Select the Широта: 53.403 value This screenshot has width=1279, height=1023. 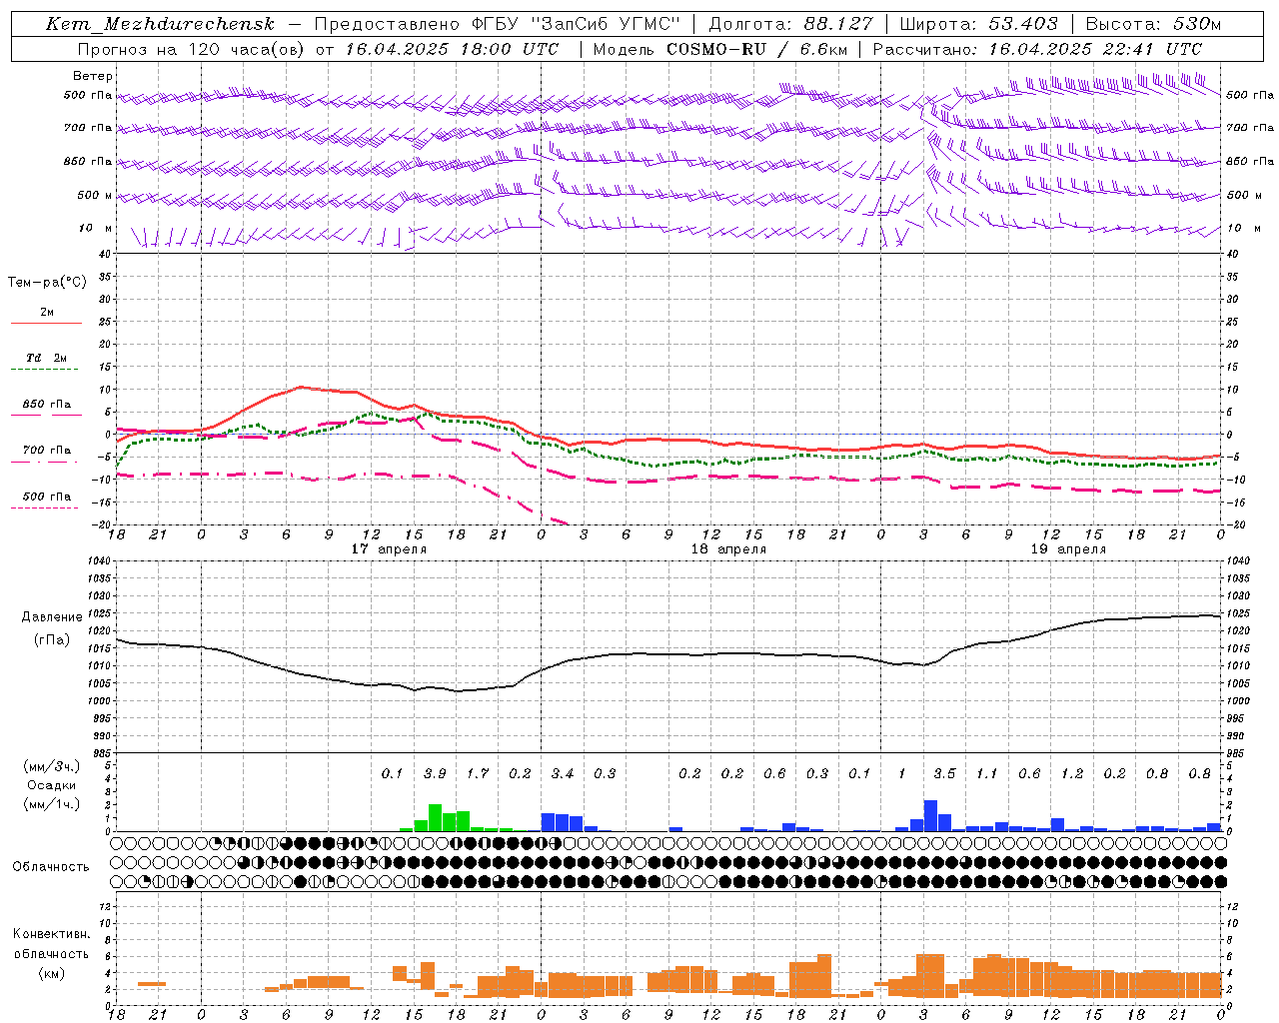click(x=978, y=24)
